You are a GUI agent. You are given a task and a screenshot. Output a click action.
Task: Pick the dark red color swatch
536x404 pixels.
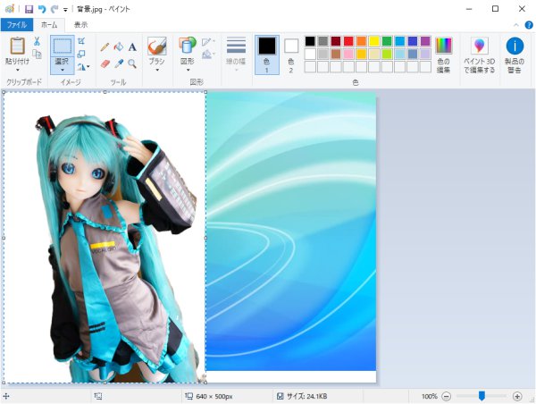(x=336, y=41)
